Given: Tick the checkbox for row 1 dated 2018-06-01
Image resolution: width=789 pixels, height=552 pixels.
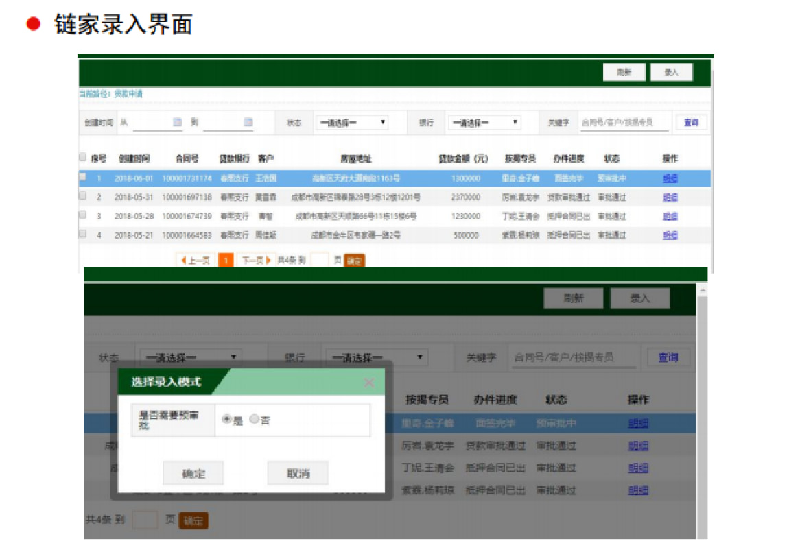Looking at the screenshot, I should tap(82, 176).
